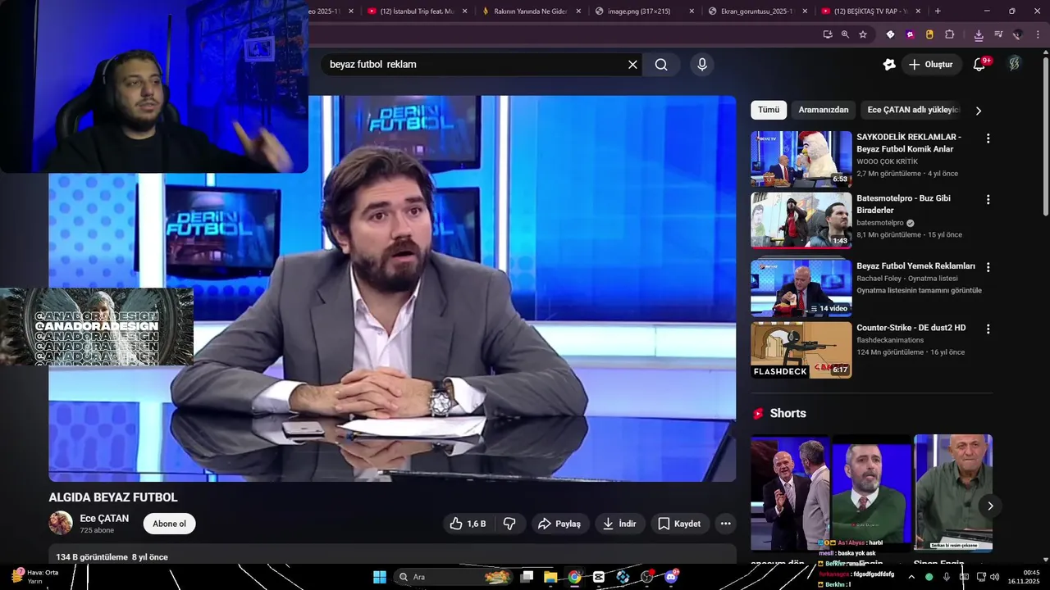Start voice search with microphone icon
The width and height of the screenshot is (1050, 590).
701,65
